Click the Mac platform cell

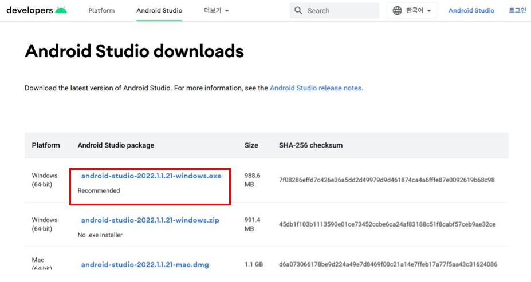tap(42, 264)
